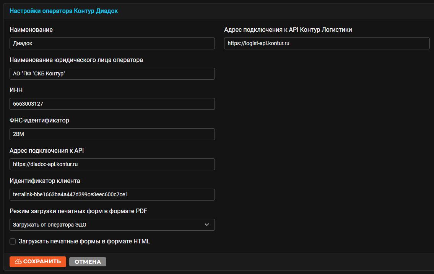This screenshot has height=274, width=434.
Task: Click the Режим загрузки печатных форм в формате PDF label
Action: tap(78, 211)
